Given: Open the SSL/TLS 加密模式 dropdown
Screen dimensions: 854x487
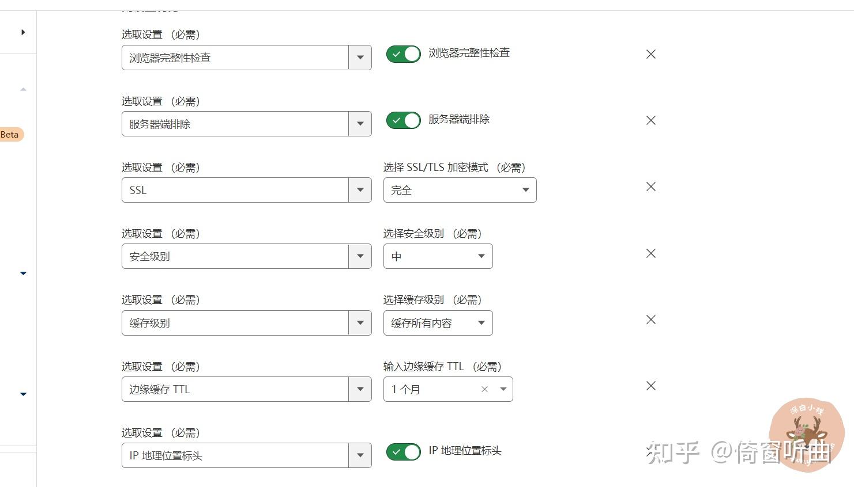Looking at the screenshot, I should point(460,190).
